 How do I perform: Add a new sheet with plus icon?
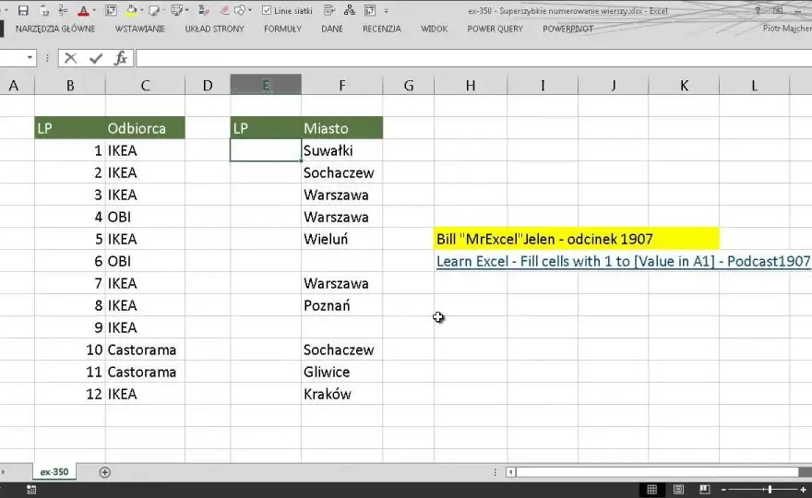tap(104, 472)
